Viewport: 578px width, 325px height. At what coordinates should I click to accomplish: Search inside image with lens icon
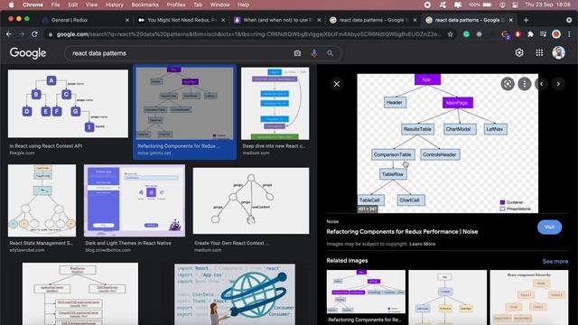point(508,84)
